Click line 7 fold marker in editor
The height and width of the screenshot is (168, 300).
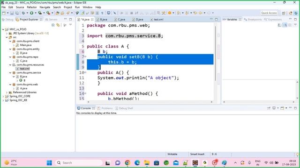pos(85,56)
